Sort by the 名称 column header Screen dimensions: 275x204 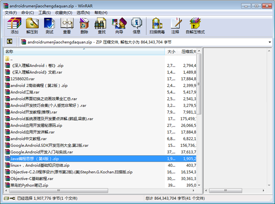click(x=84, y=51)
